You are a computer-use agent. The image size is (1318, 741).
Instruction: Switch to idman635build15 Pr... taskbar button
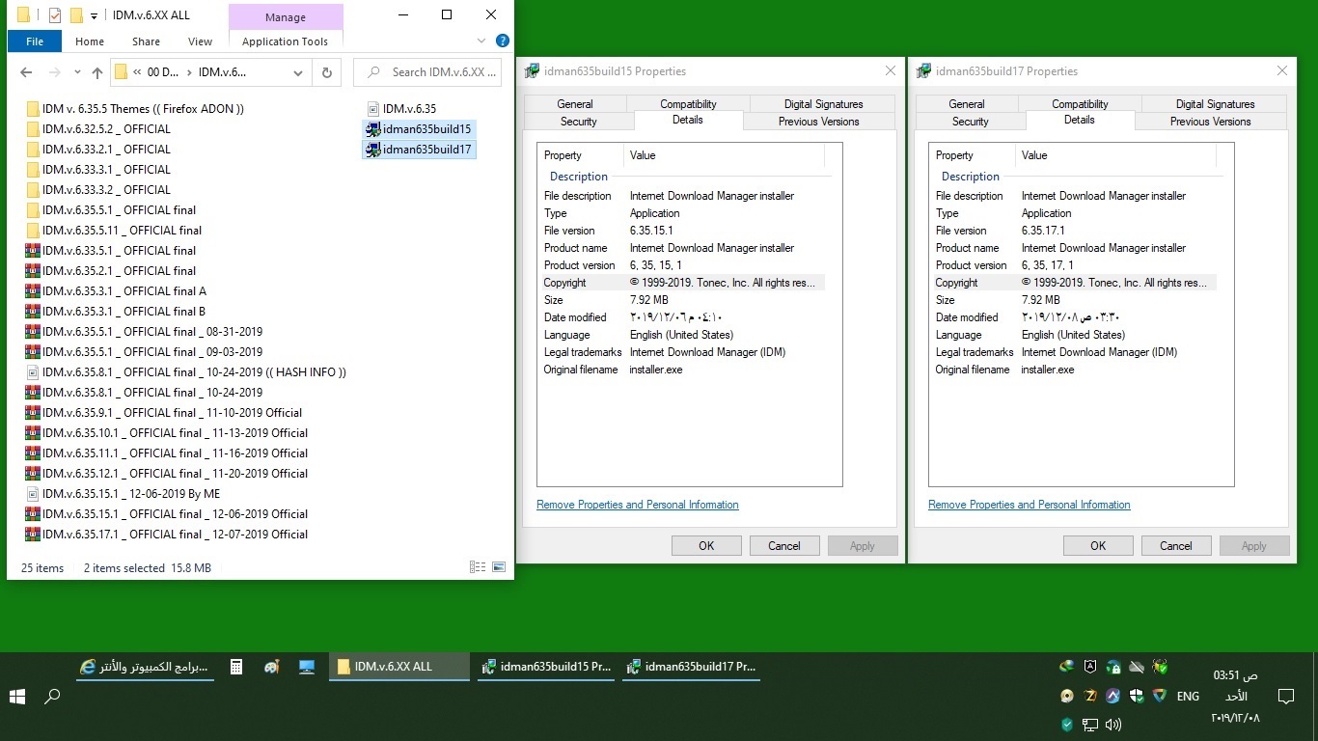(545, 667)
